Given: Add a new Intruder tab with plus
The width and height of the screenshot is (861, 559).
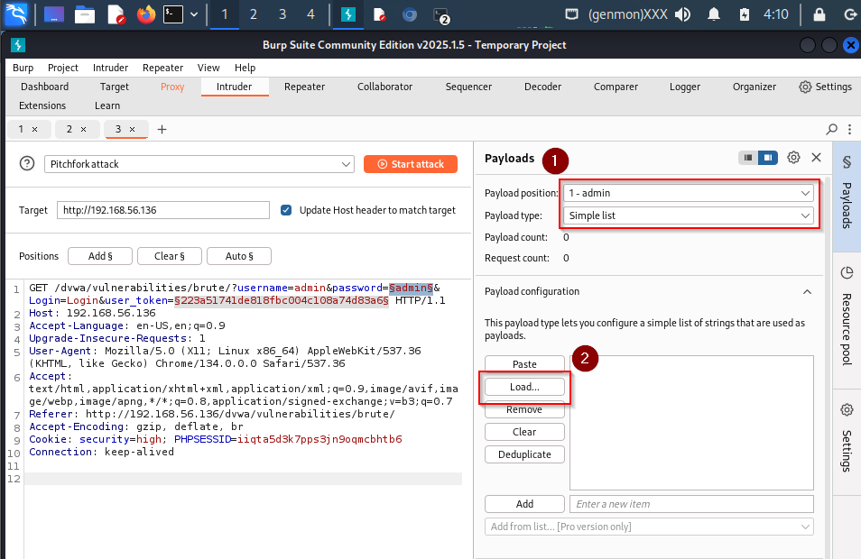Looking at the screenshot, I should click(x=162, y=130).
